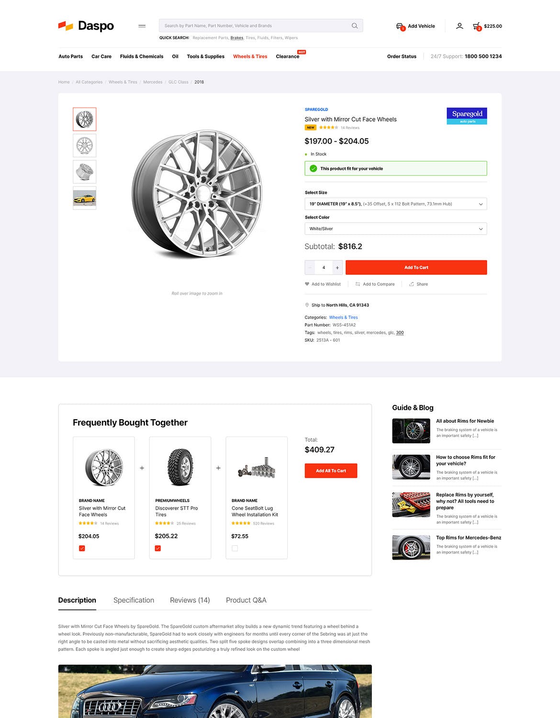
Task: Switch to the Specification tab
Action: [x=134, y=600]
